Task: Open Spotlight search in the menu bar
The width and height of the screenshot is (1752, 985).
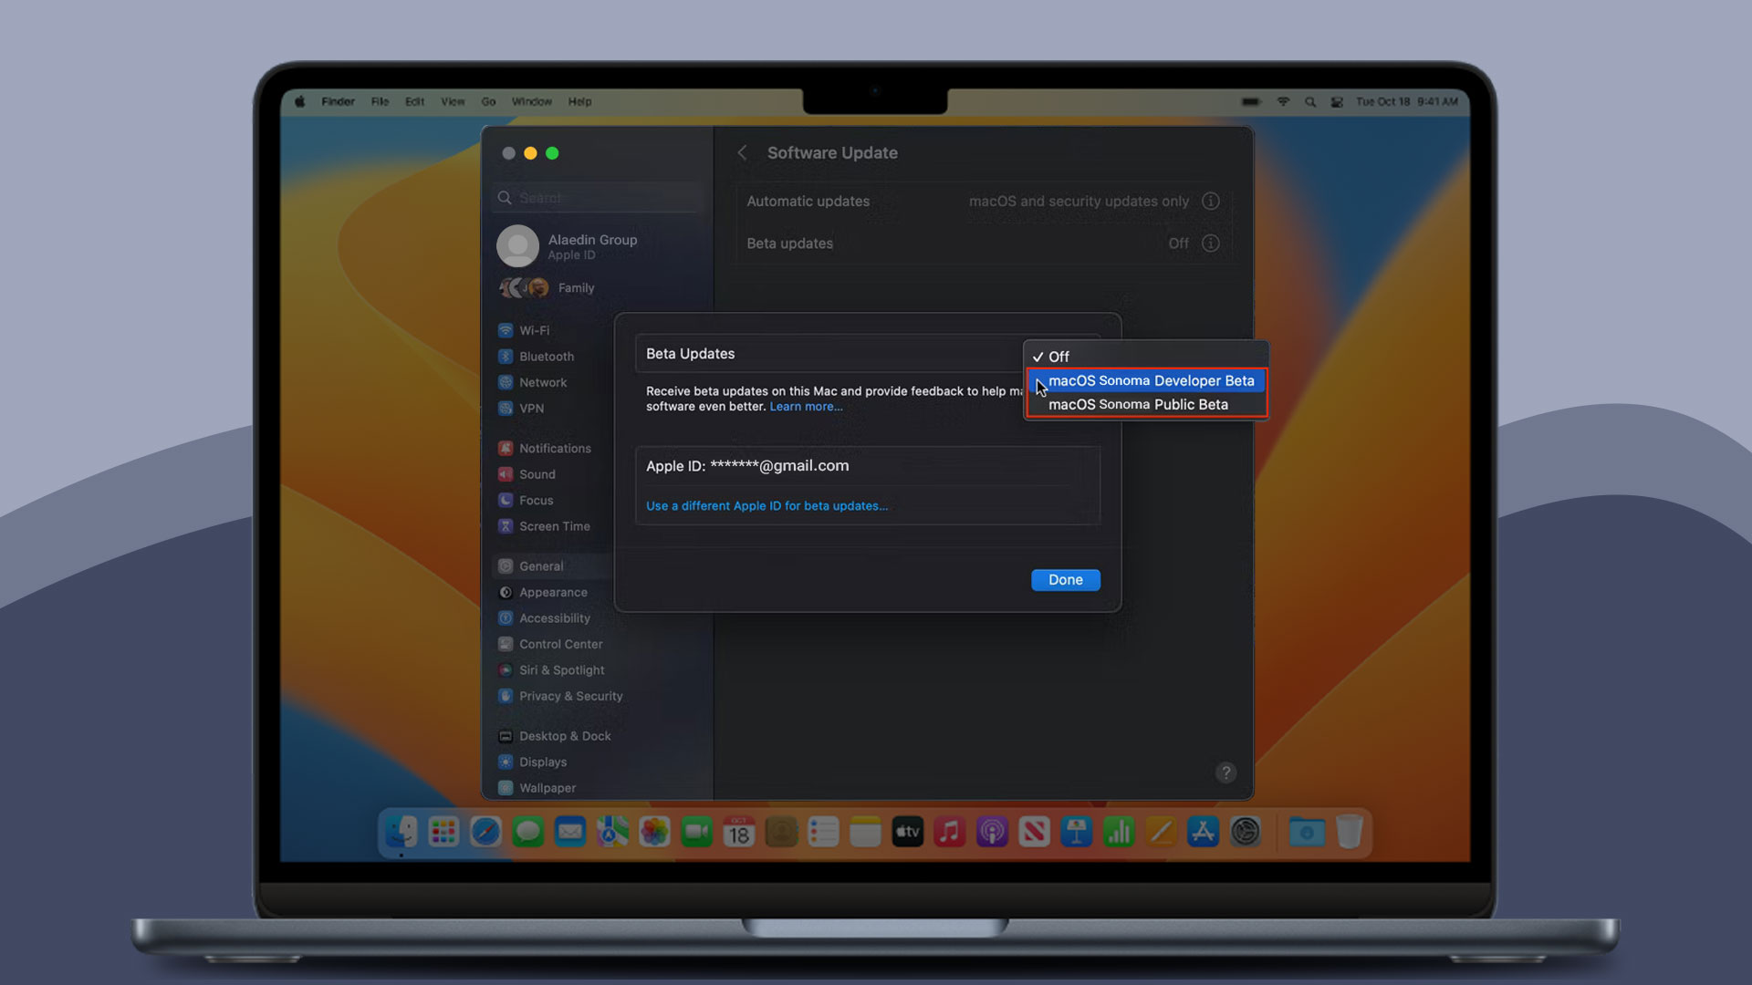Action: (1310, 102)
